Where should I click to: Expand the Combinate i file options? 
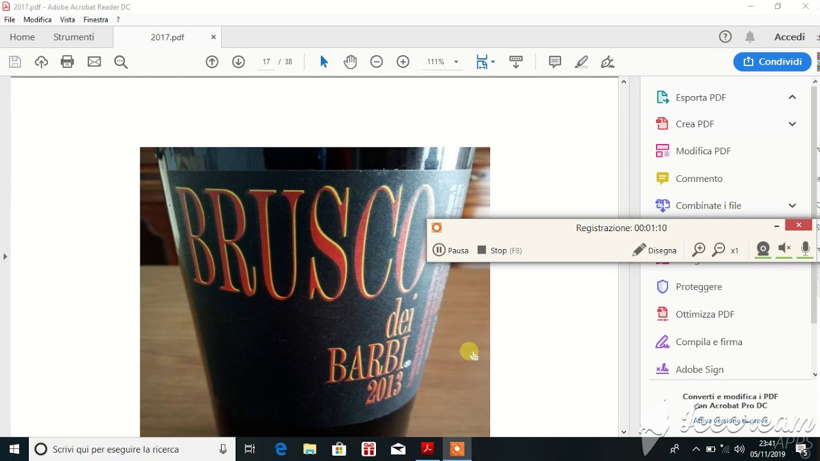click(792, 206)
